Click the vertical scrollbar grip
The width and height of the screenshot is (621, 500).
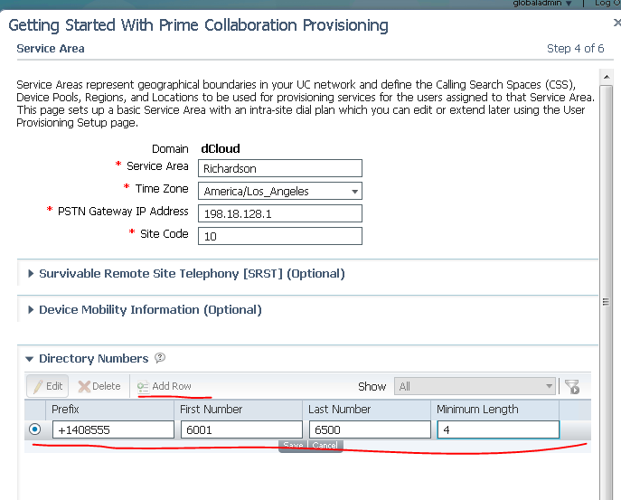pos(606,302)
